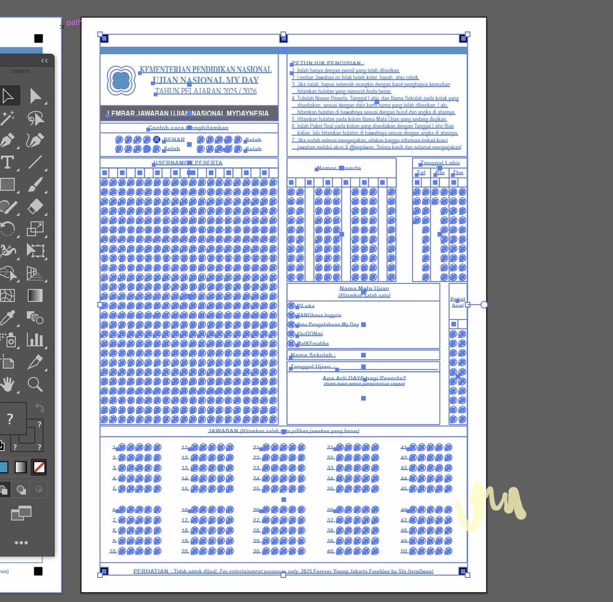Click 'TAHUN PELAJARAN 2025 / 2026' text
This screenshot has height=602, width=613.
pyautogui.click(x=206, y=91)
